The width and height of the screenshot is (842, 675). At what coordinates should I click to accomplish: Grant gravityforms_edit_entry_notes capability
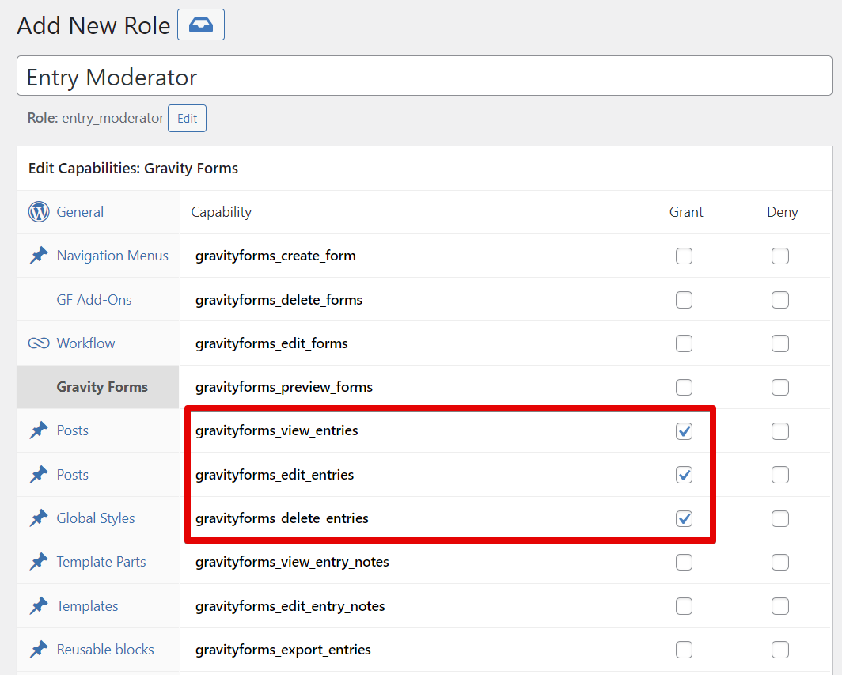[x=684, y=606]
